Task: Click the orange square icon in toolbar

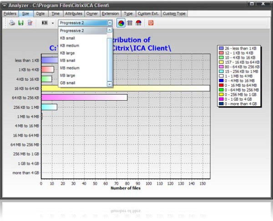Action: pyautogui.click(x=151, y=22)
